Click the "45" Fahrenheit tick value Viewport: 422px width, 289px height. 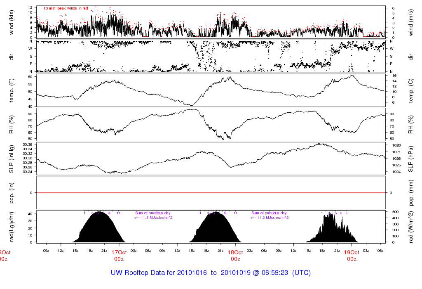pyautogui.click(x=30, y=99)
